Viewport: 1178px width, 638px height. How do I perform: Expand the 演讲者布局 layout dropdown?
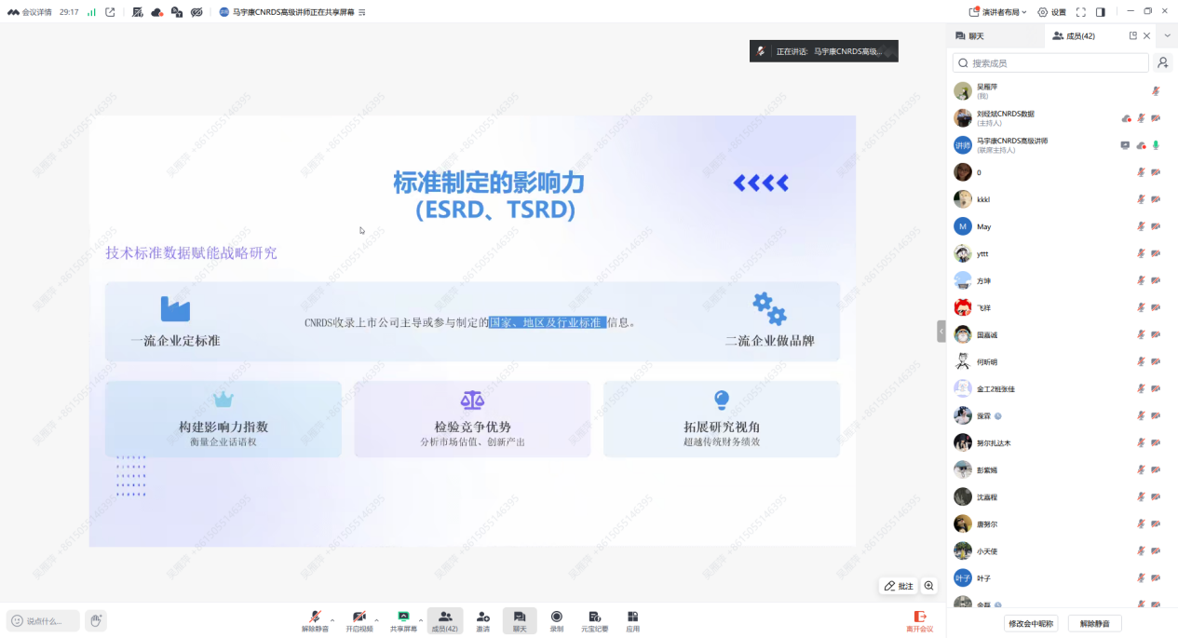coord(998,12)
